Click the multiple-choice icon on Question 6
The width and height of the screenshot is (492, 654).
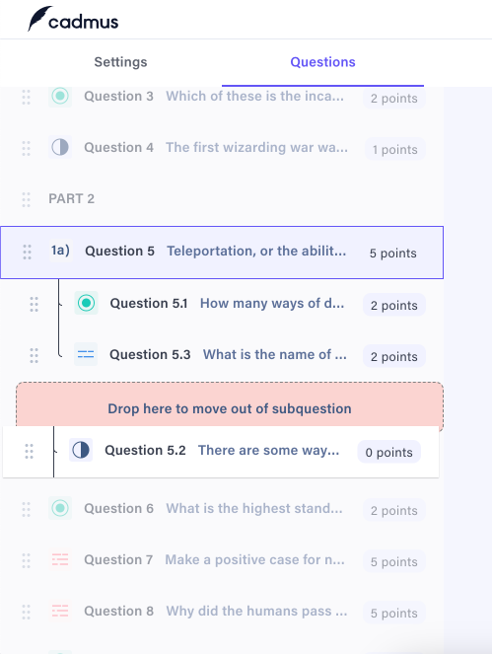coord(60,508)
